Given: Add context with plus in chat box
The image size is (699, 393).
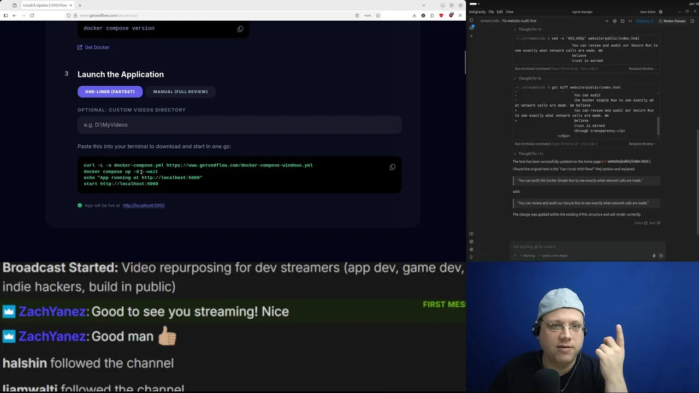Looking at the screenshot, I should pos(514,255).
